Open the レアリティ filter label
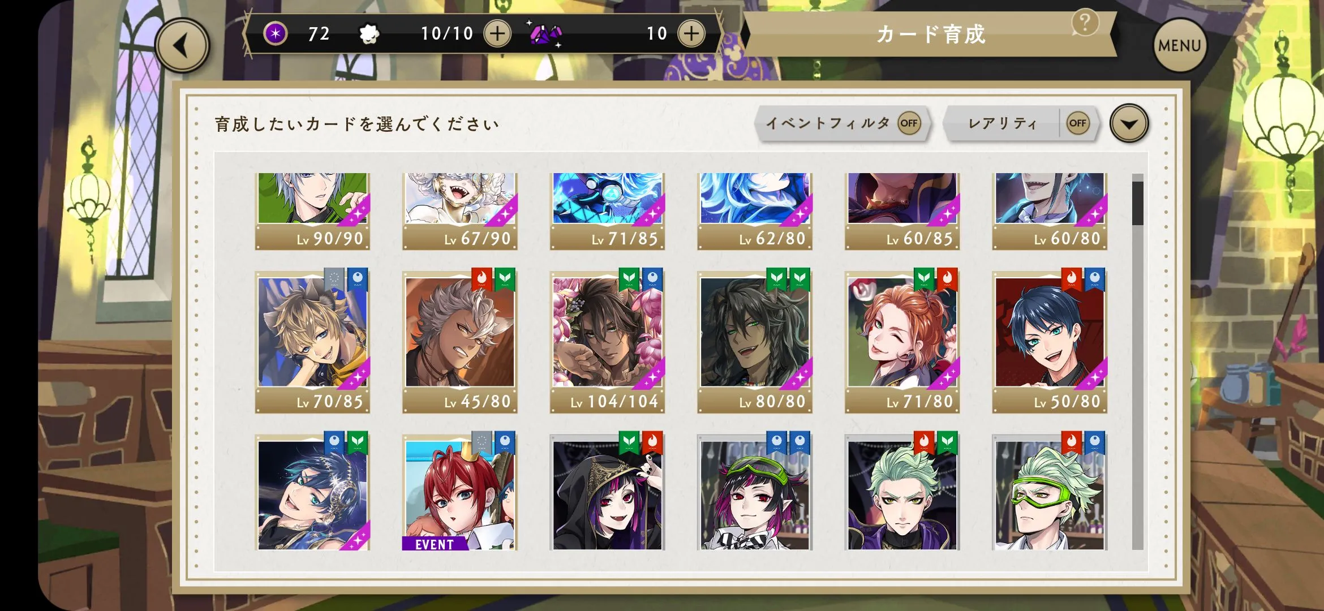The image size is (1324, 611). tap(1003, 123)
